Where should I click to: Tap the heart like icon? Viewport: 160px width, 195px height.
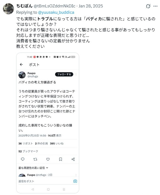pos(48,159)
